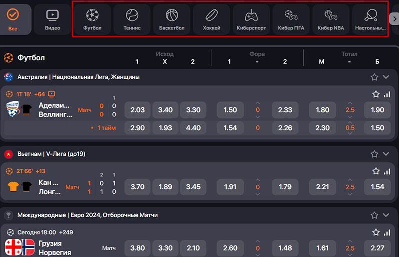Select the Футбол sport icon
Viewport: 399px width, 257px height.
(x=92, y=19)
